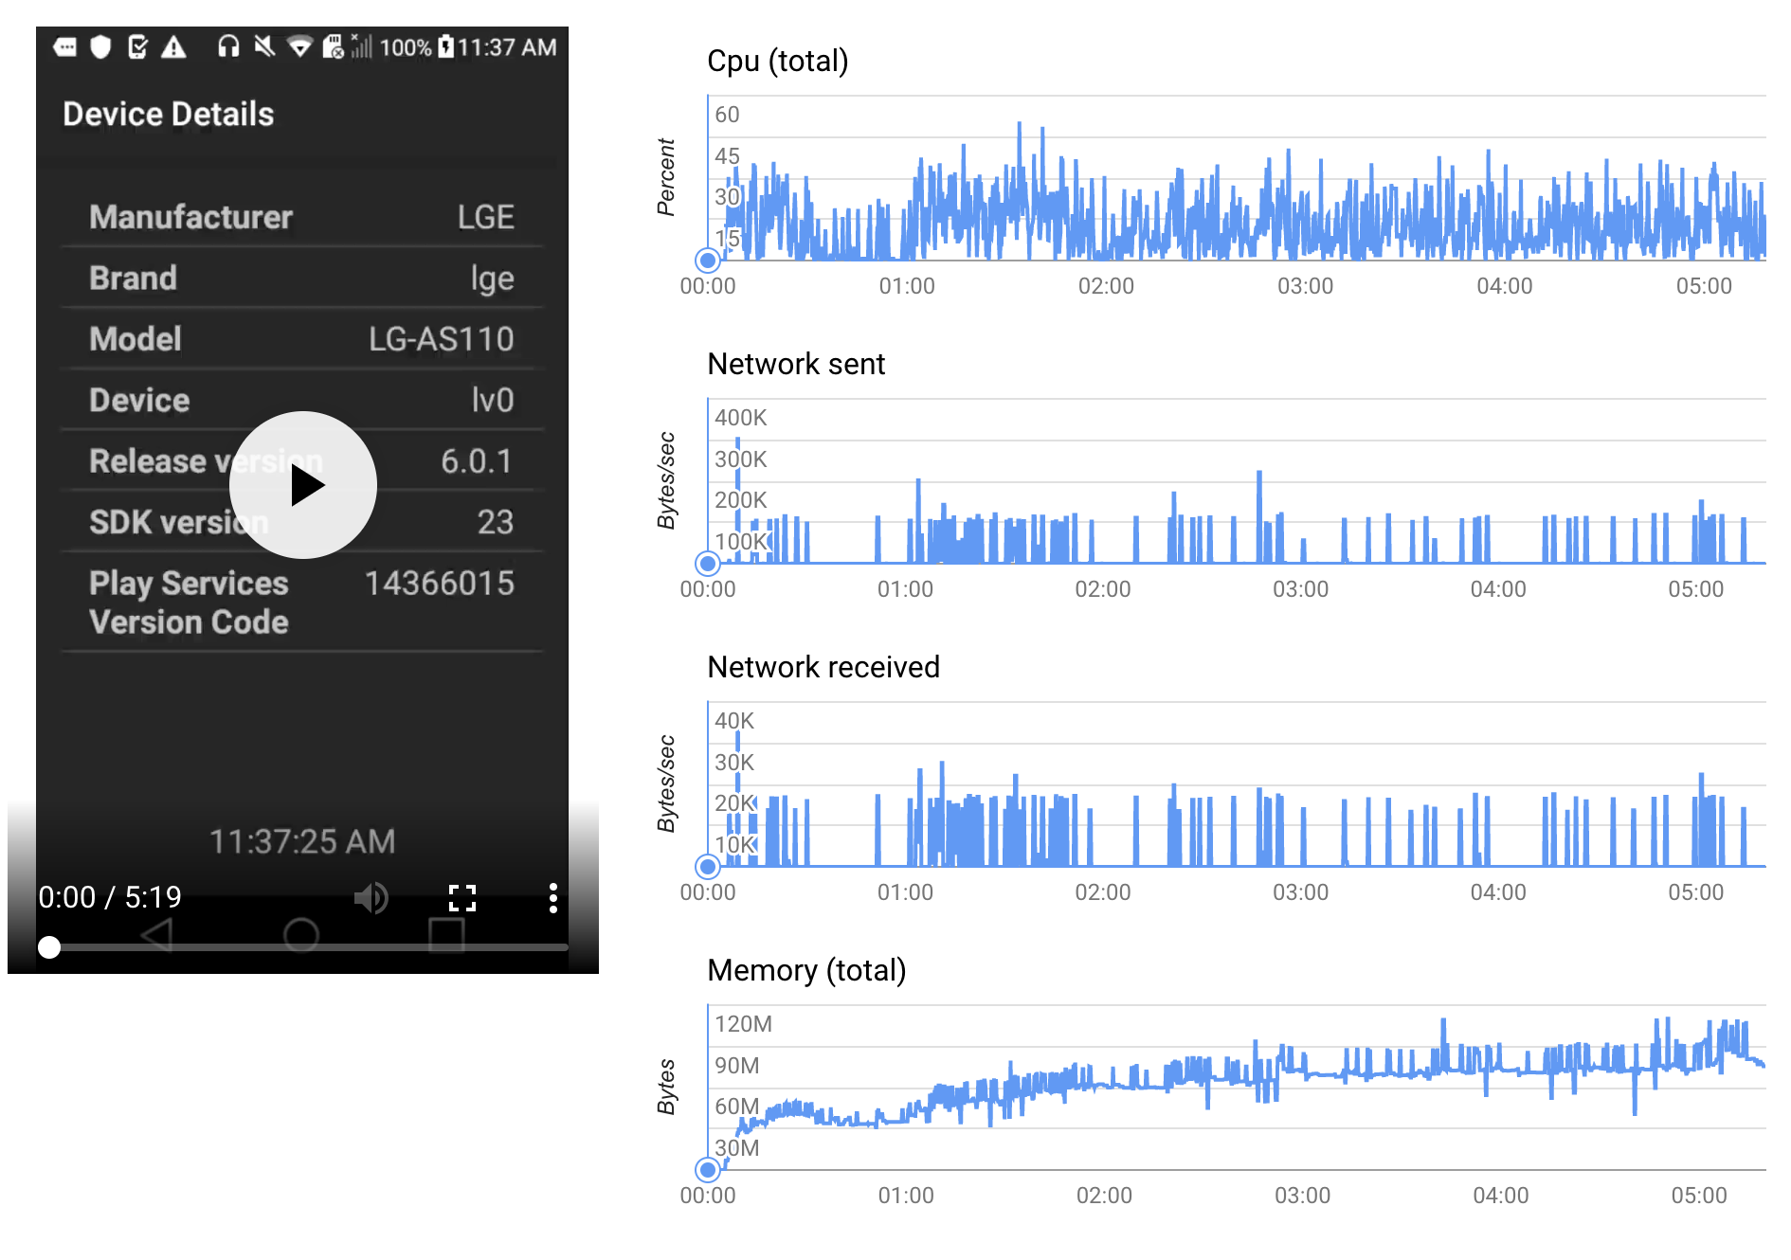Click the shield status bar icon
Screen dimensions: 1791x1260
[101, 46]
